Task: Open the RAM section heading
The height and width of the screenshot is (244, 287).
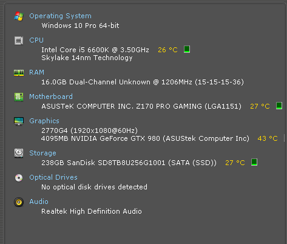Action: 36,72
